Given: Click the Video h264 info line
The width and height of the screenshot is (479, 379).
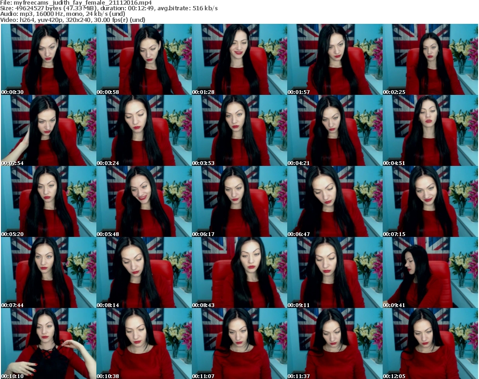Looking at the screenshot, I should point(73,20).
